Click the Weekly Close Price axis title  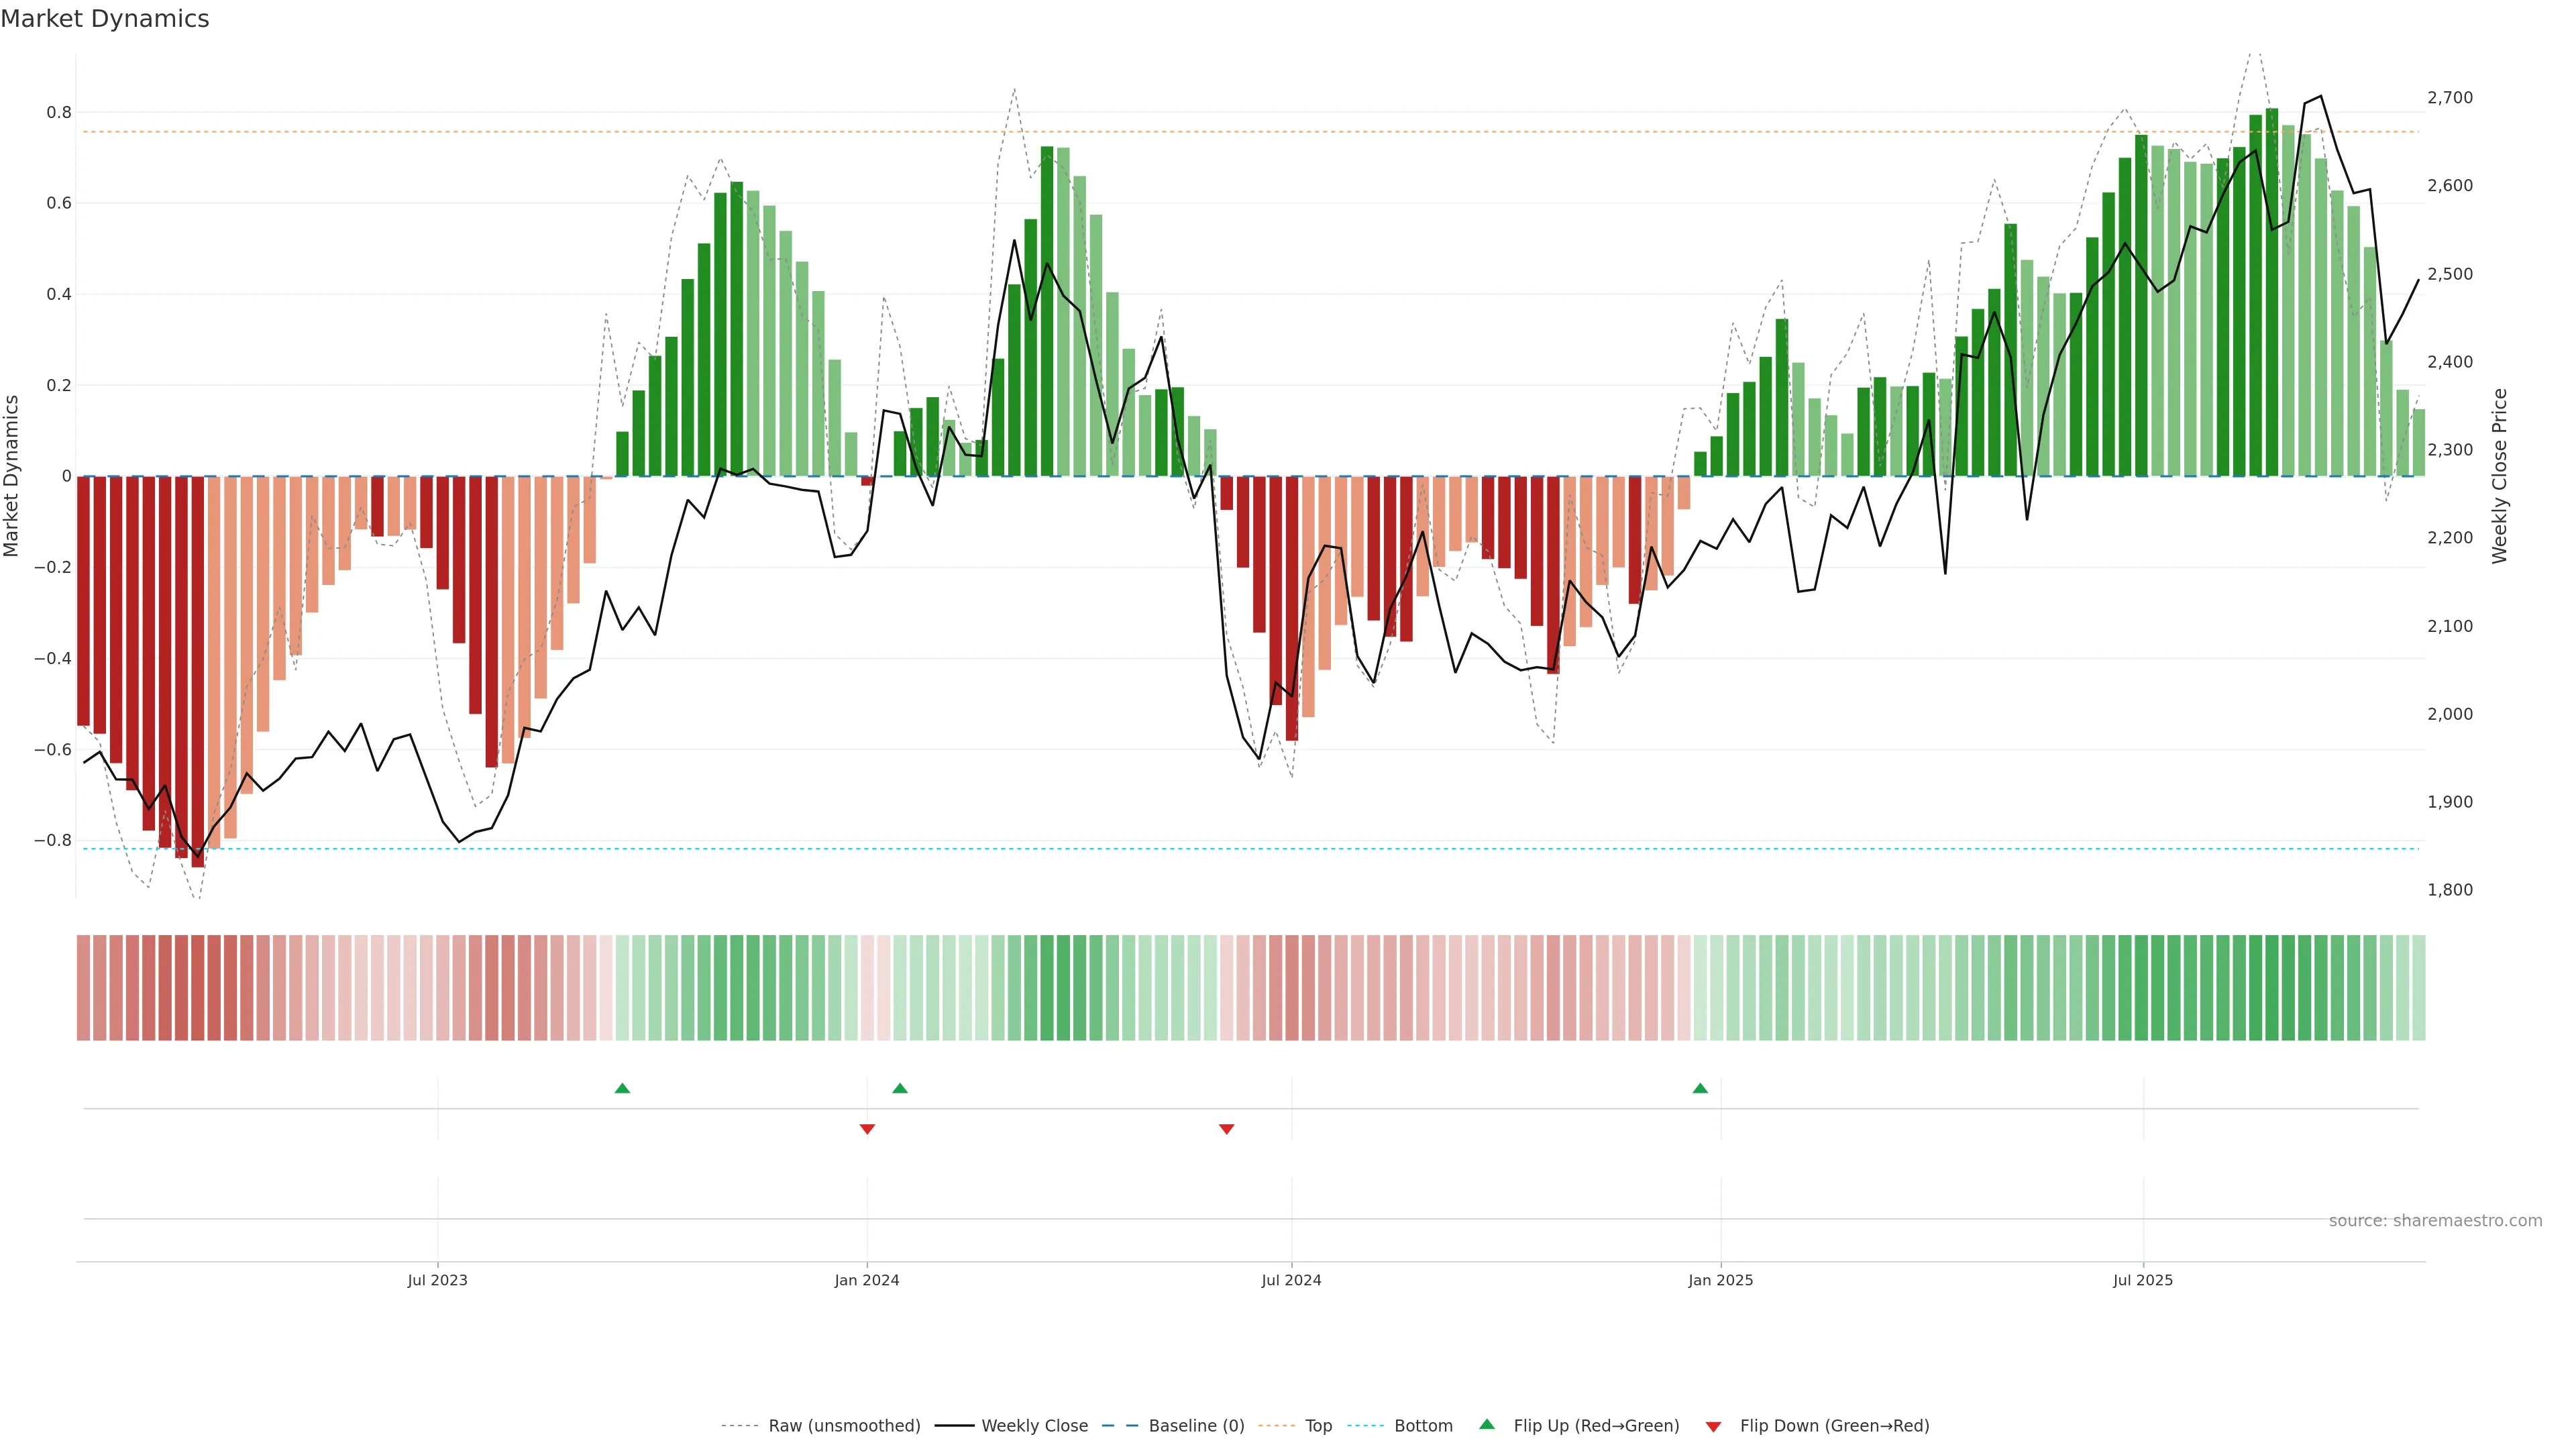click(x=2499, y=476)
